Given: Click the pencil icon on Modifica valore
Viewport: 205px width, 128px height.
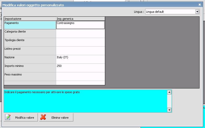Looking at the screenshot, I should click(8, 117).
